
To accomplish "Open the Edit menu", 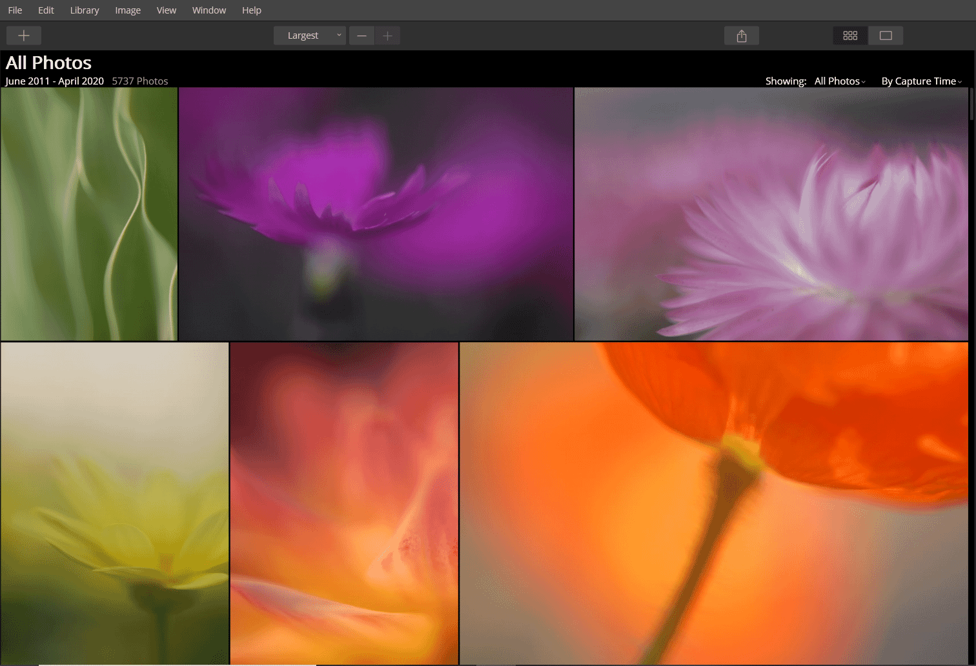I will [x=46, y=10].
